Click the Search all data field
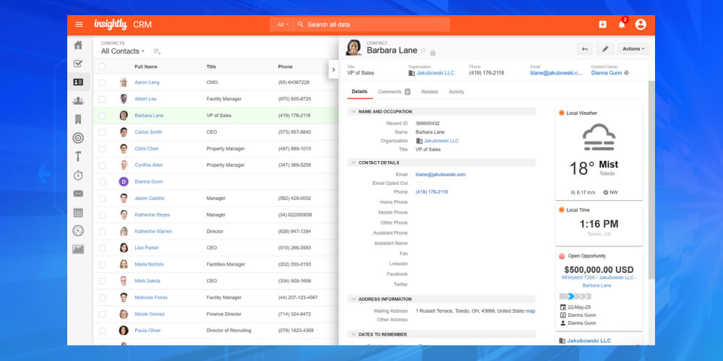This screenshot has width=723, height=361. [371, 25]
